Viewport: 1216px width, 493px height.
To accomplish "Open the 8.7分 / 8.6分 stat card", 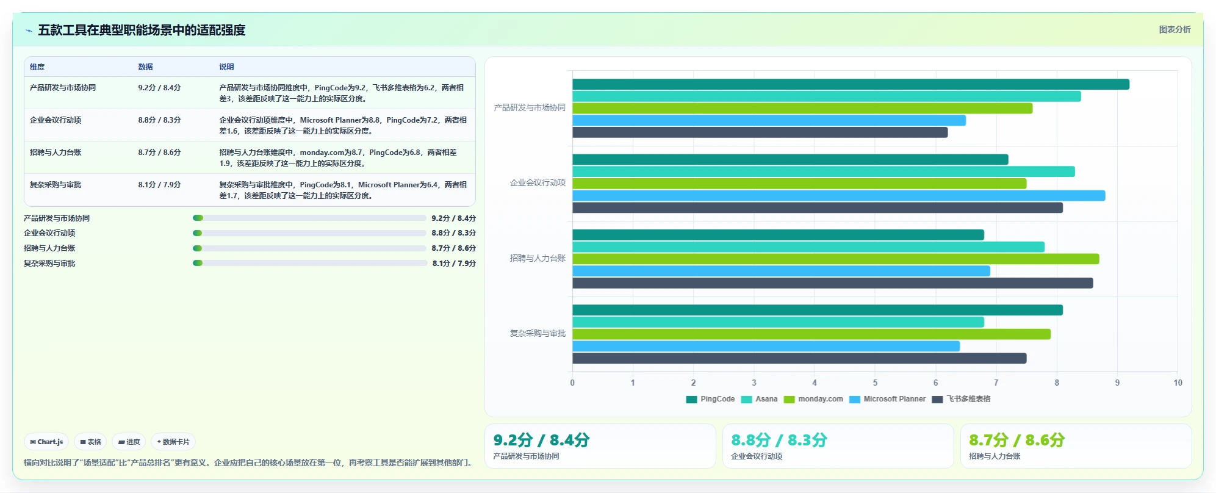I will coord(1076,446).
